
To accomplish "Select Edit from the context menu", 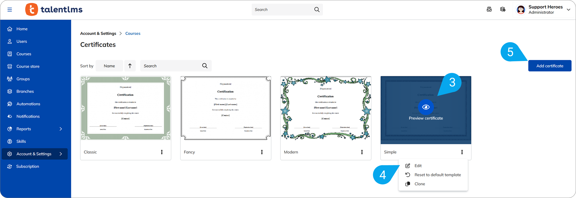I will point(418,166).
